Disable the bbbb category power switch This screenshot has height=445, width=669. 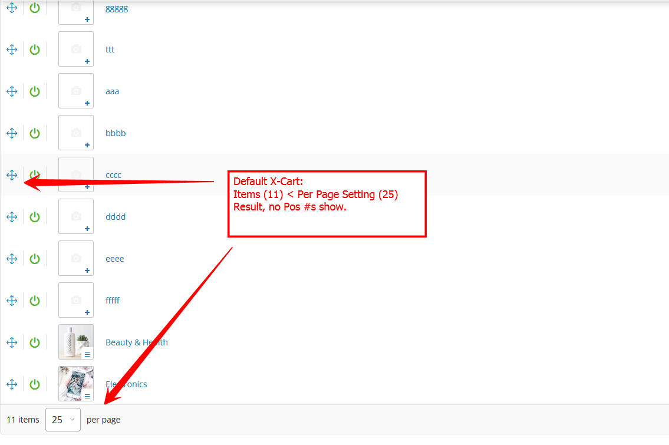pos(35,133)
